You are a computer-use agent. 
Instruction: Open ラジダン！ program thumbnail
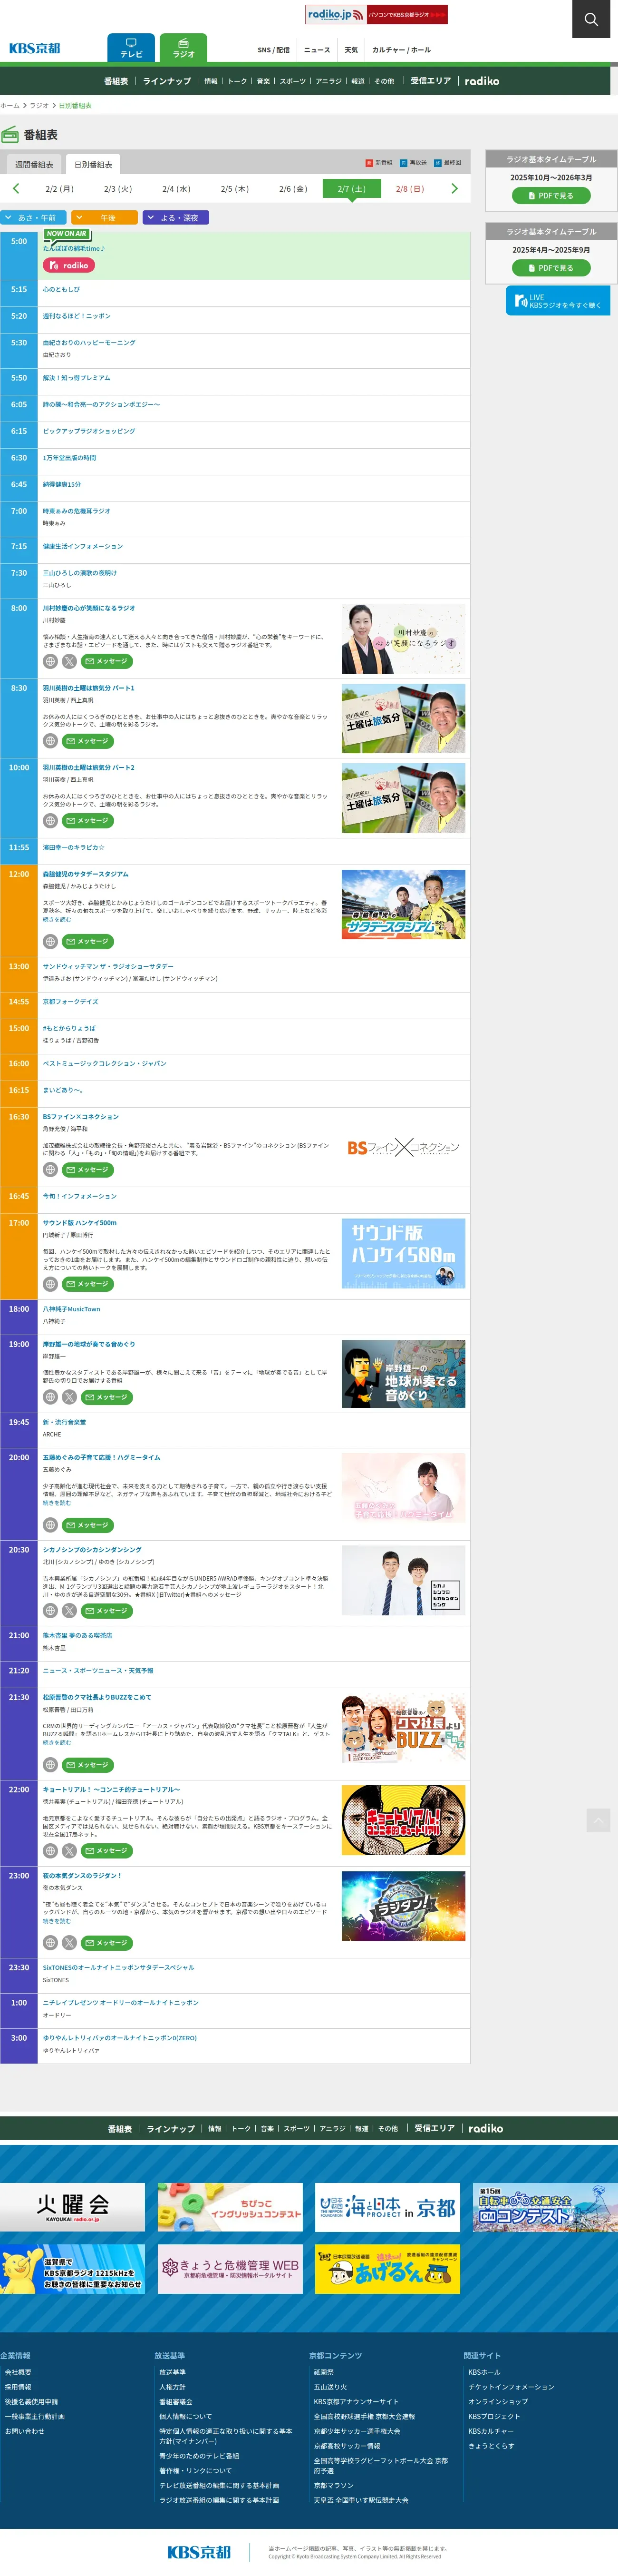coord(403,1906)
